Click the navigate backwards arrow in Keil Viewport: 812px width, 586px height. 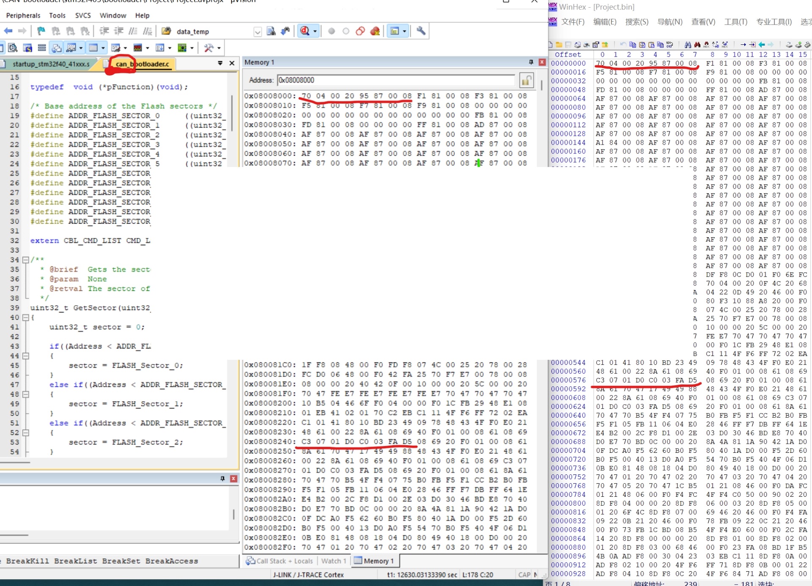pos(8,31)
